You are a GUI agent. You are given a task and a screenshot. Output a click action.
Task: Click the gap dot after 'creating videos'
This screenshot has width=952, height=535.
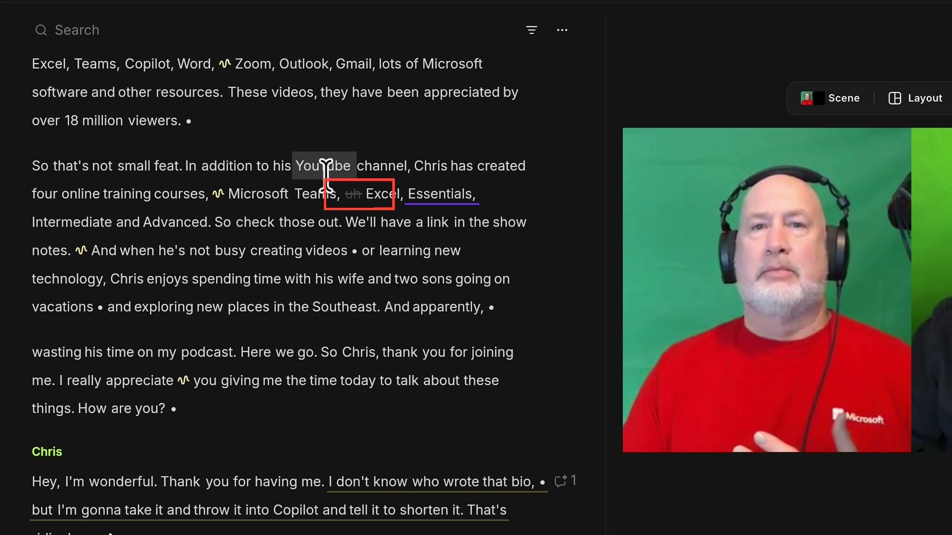point(355,252)
